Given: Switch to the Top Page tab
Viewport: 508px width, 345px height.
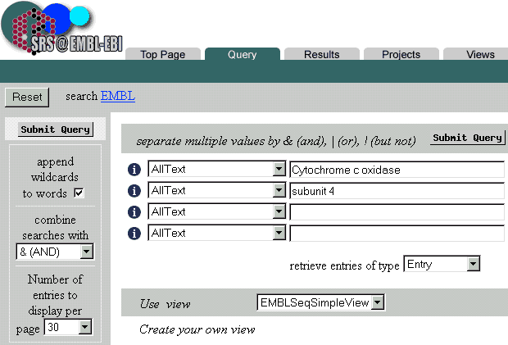Looking at the screenshot, I should tap(163, 54).
